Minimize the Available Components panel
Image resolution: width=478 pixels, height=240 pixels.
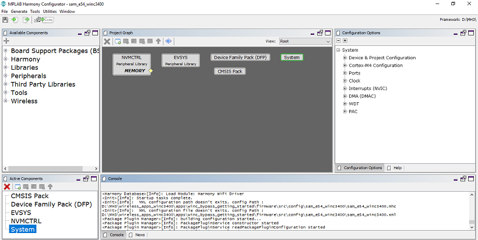click(x=80, y=34)
